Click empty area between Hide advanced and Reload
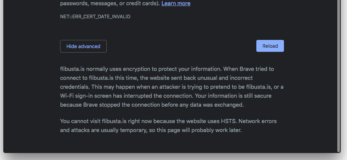The height and width of the screenshot is (160, 347). (181, 46)
